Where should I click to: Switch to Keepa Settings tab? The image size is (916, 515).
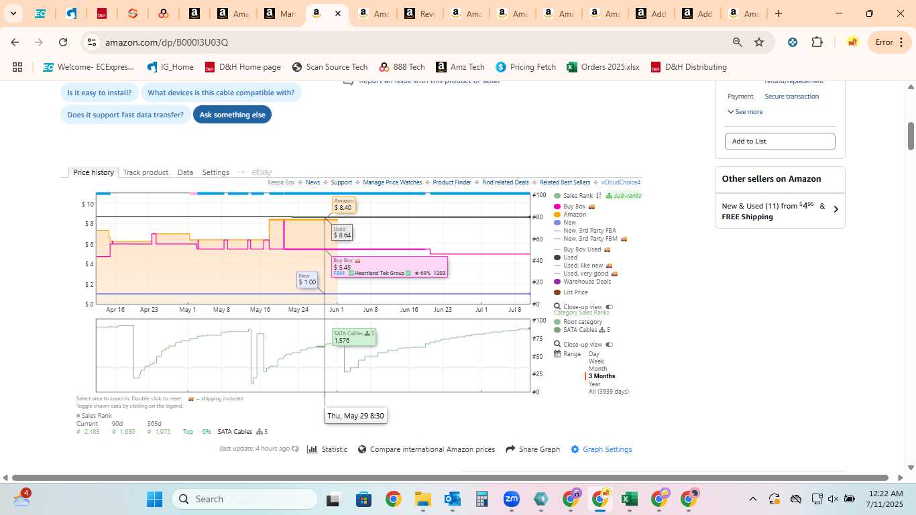pyautogui.click(x=216, y=172)
